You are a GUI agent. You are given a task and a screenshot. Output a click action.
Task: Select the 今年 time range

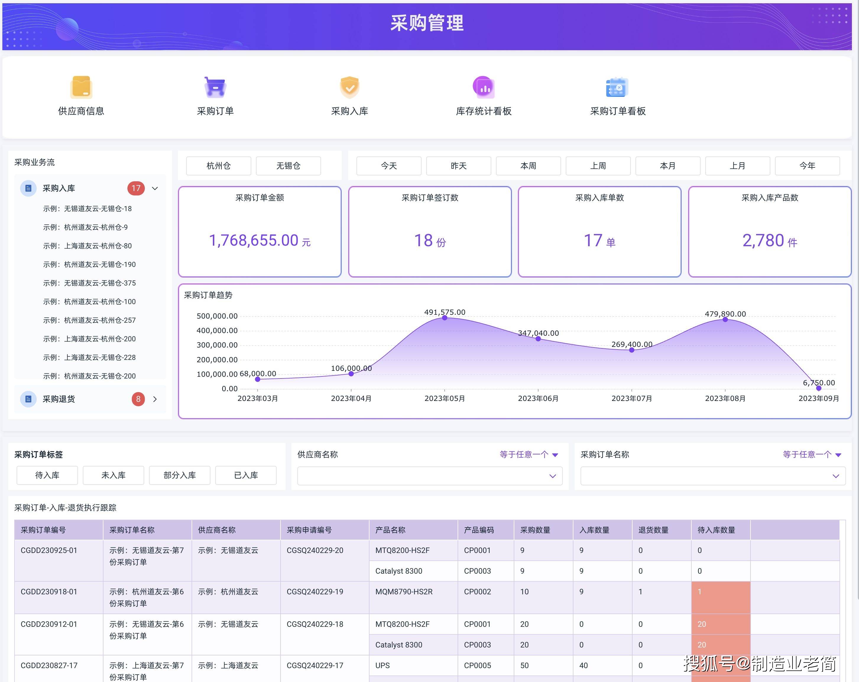click(808, 166)
